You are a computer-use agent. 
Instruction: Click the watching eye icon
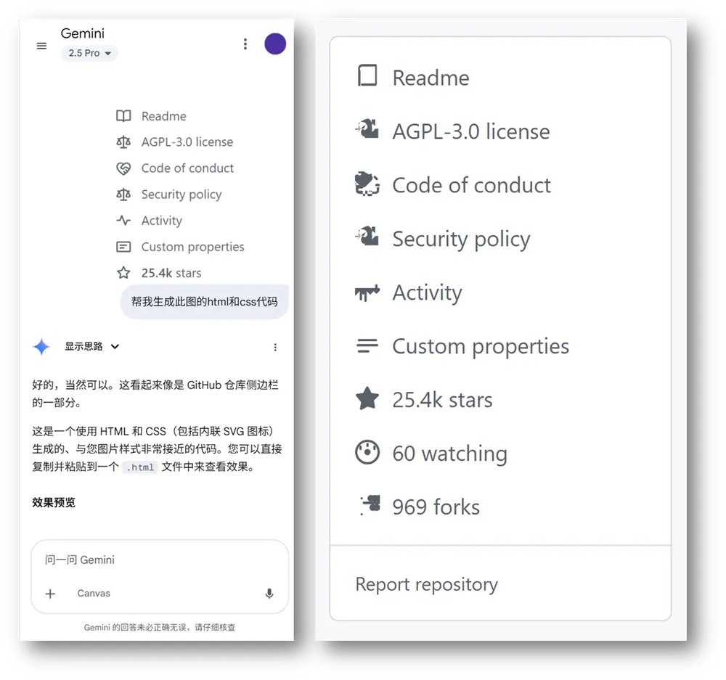click(x=367, y=452)
